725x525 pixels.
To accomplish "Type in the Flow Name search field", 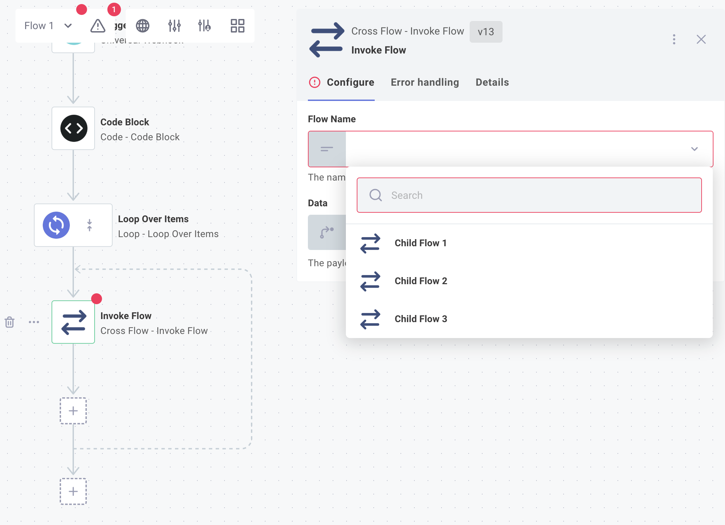I will click(530, 196).
